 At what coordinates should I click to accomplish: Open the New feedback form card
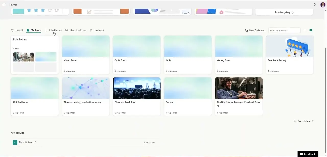click(137, 97)
